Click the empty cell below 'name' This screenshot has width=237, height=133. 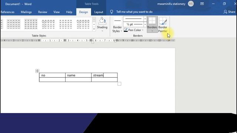click(78, 80)
